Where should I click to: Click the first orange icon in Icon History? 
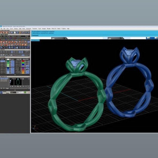point(1,33)
